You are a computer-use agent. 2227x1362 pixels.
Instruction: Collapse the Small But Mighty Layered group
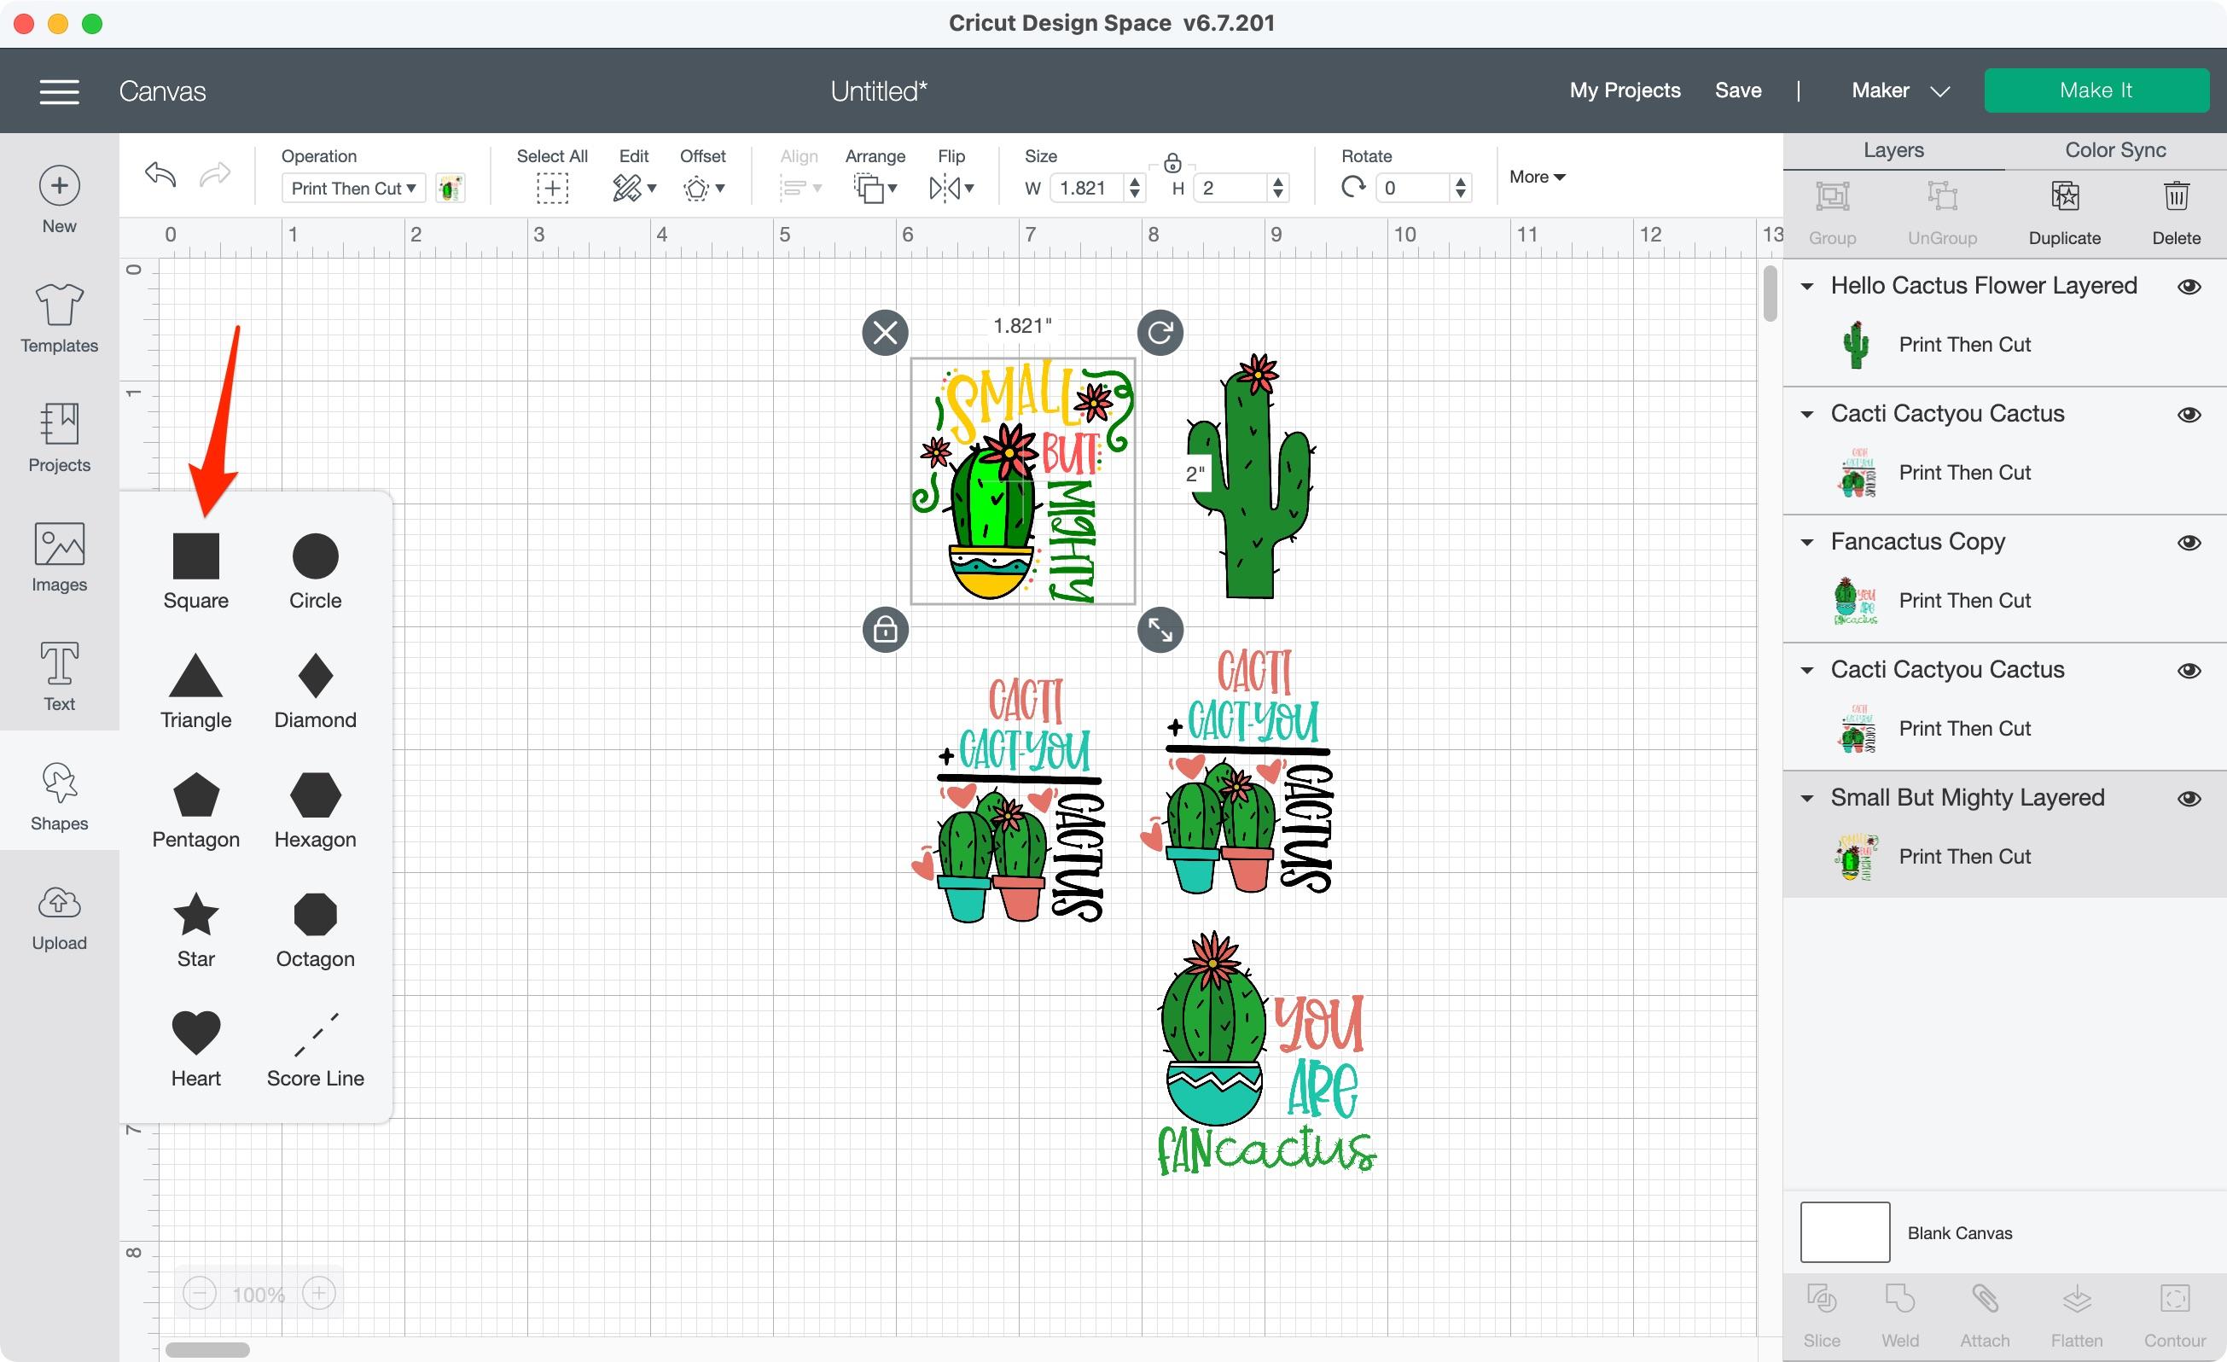click(1805, 799)
